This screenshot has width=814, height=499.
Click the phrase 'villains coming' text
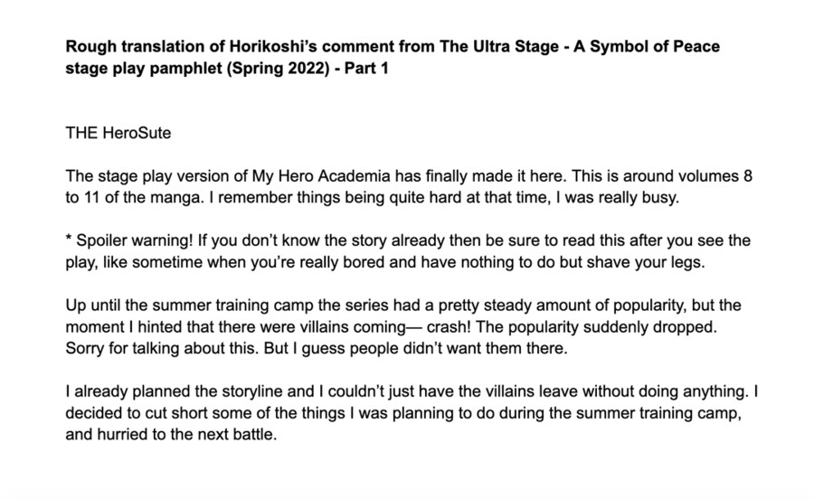pos(353,327)
